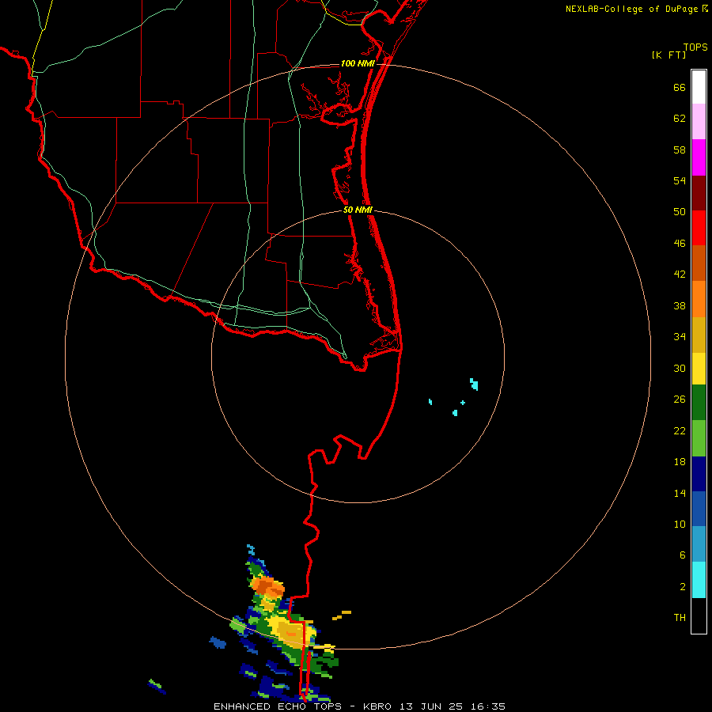Click the legend value 50
Viewport: 712px width, 712px height.
click(x=680, y=212)
